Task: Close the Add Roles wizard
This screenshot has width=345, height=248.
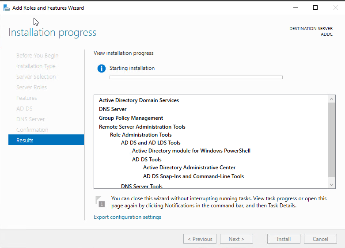Action: [x=335, y=8]
